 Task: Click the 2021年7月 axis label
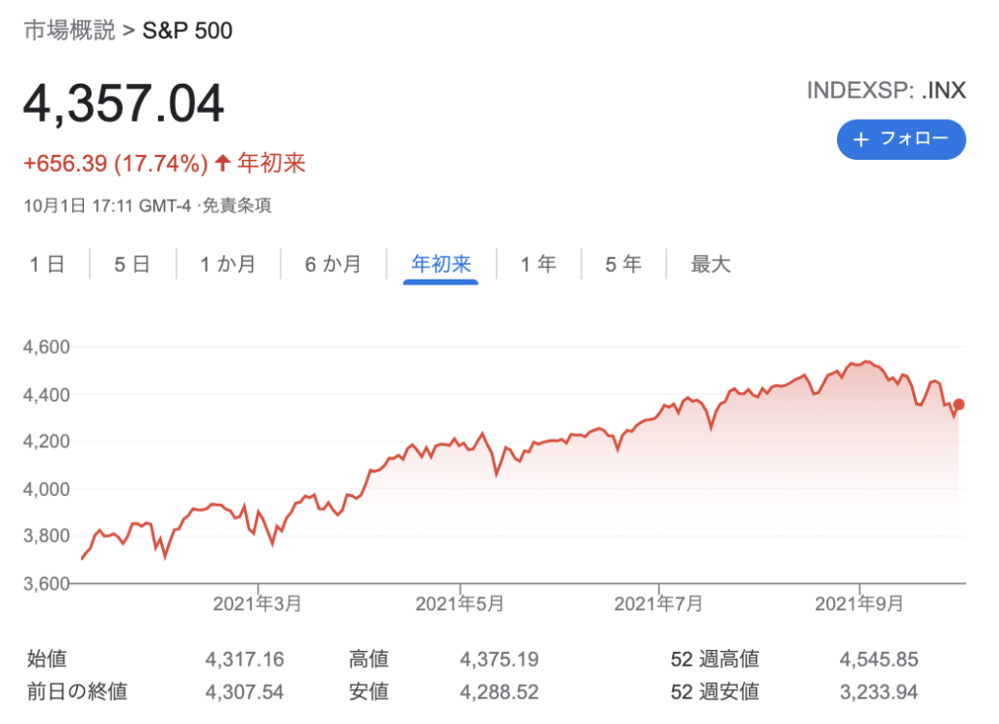[659, 604]
